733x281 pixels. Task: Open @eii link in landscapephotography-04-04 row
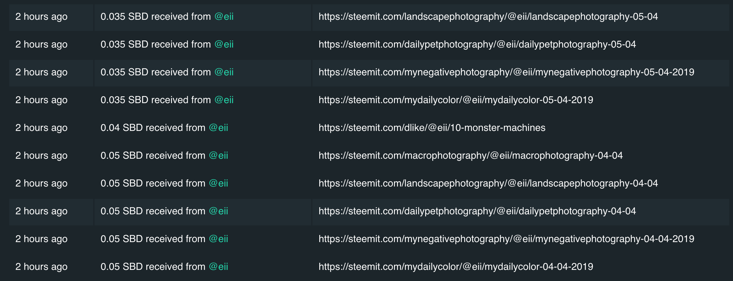[x=218, y=183]
